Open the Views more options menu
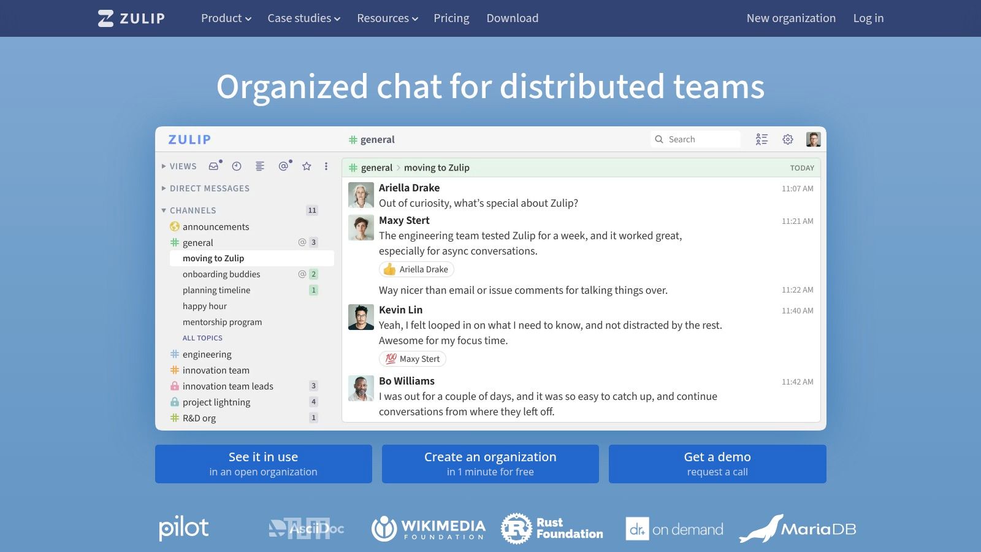The image size is (981, 552). click(326, 166)
